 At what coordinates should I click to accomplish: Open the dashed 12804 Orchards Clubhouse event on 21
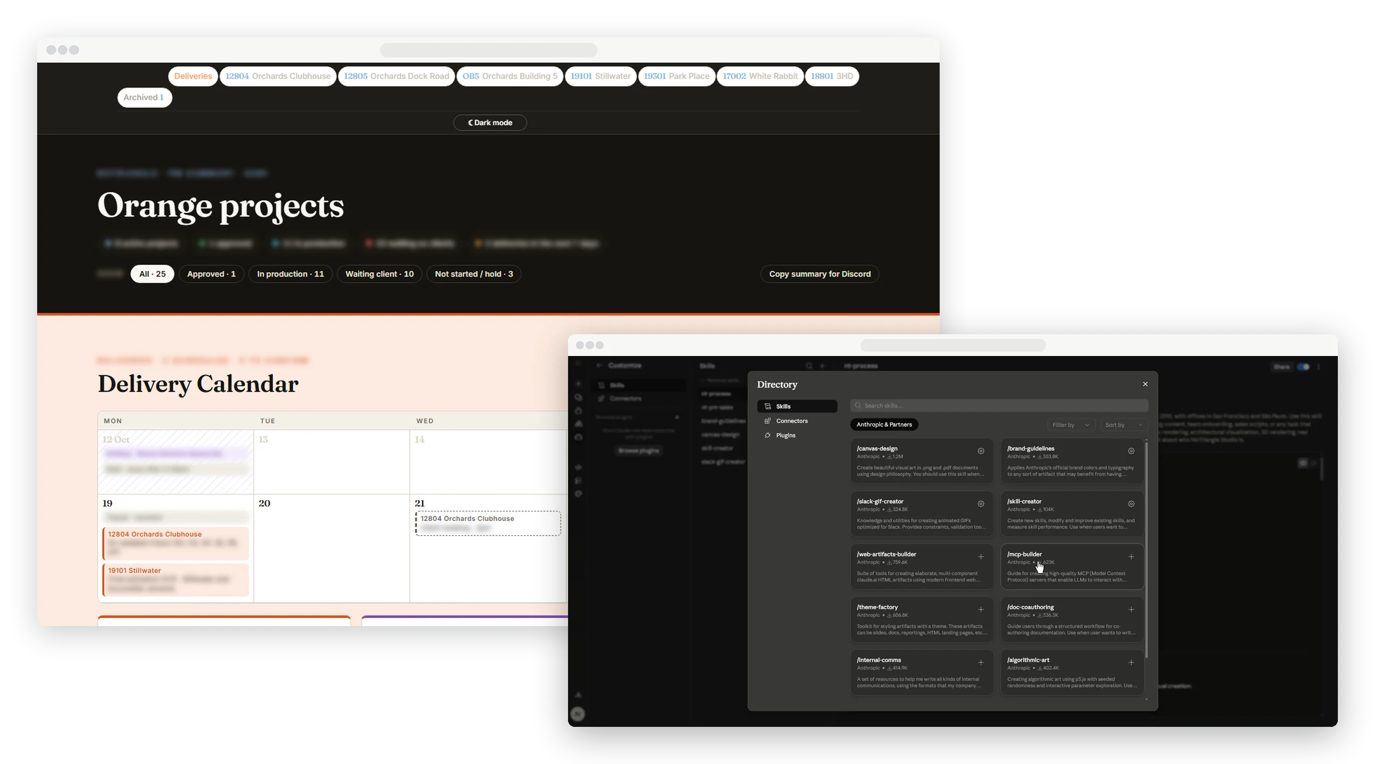point(488,523)
